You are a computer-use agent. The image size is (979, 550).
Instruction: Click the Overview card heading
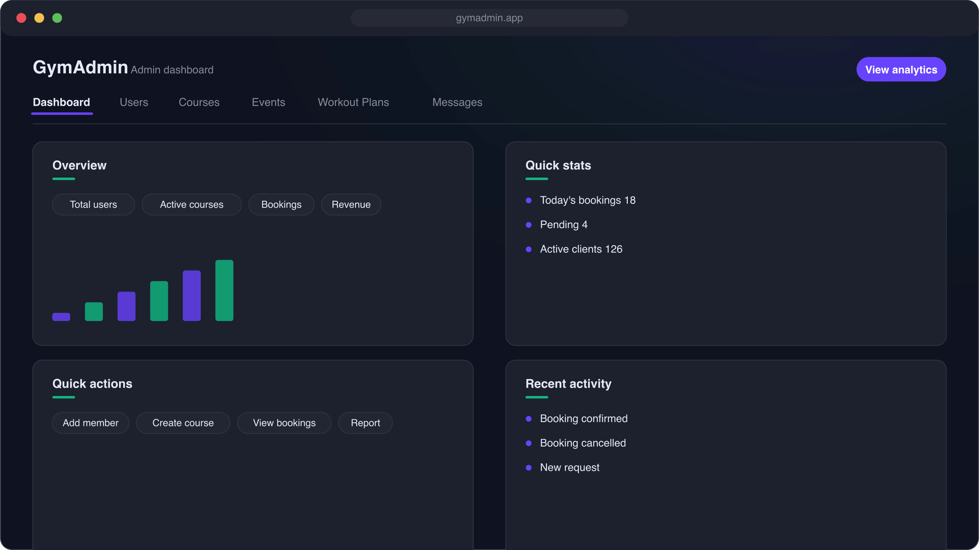tap(79, 165)
